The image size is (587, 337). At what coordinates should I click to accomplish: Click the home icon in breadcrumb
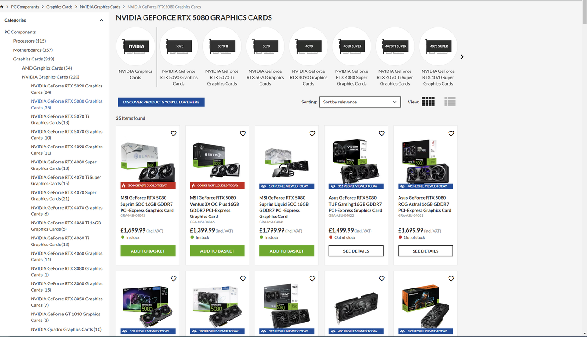pos(2,7)
